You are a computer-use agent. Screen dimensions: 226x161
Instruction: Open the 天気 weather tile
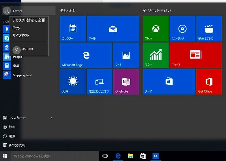(73, 82)
